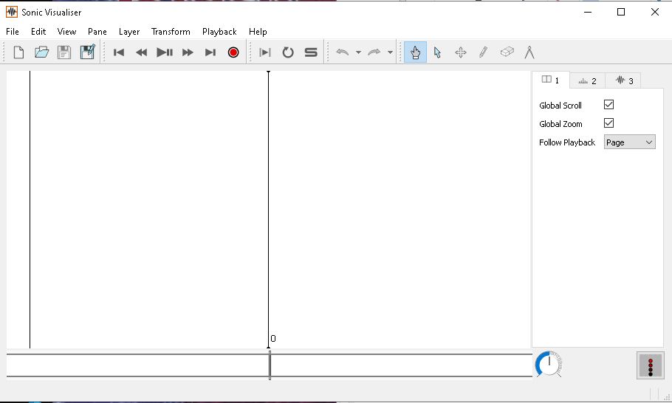Select the Navigate hand tool
Viewport: 672px width, 403px height.
click(415, 52)
